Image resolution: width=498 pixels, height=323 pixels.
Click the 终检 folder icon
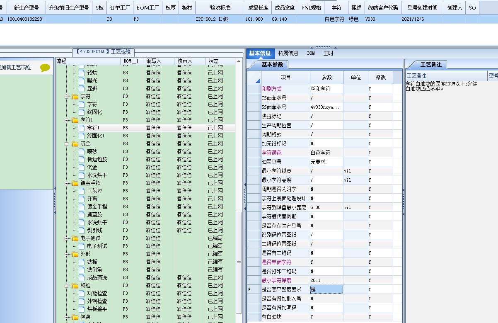[x=75, y=286]
